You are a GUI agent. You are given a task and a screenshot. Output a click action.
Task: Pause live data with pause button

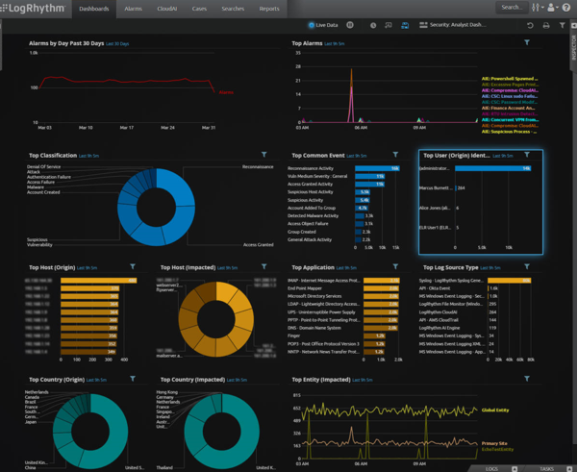[x=350, y=25]
